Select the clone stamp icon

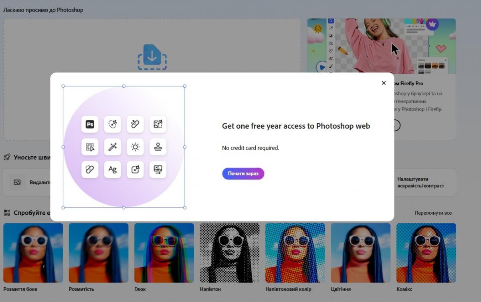coord(158,147)
